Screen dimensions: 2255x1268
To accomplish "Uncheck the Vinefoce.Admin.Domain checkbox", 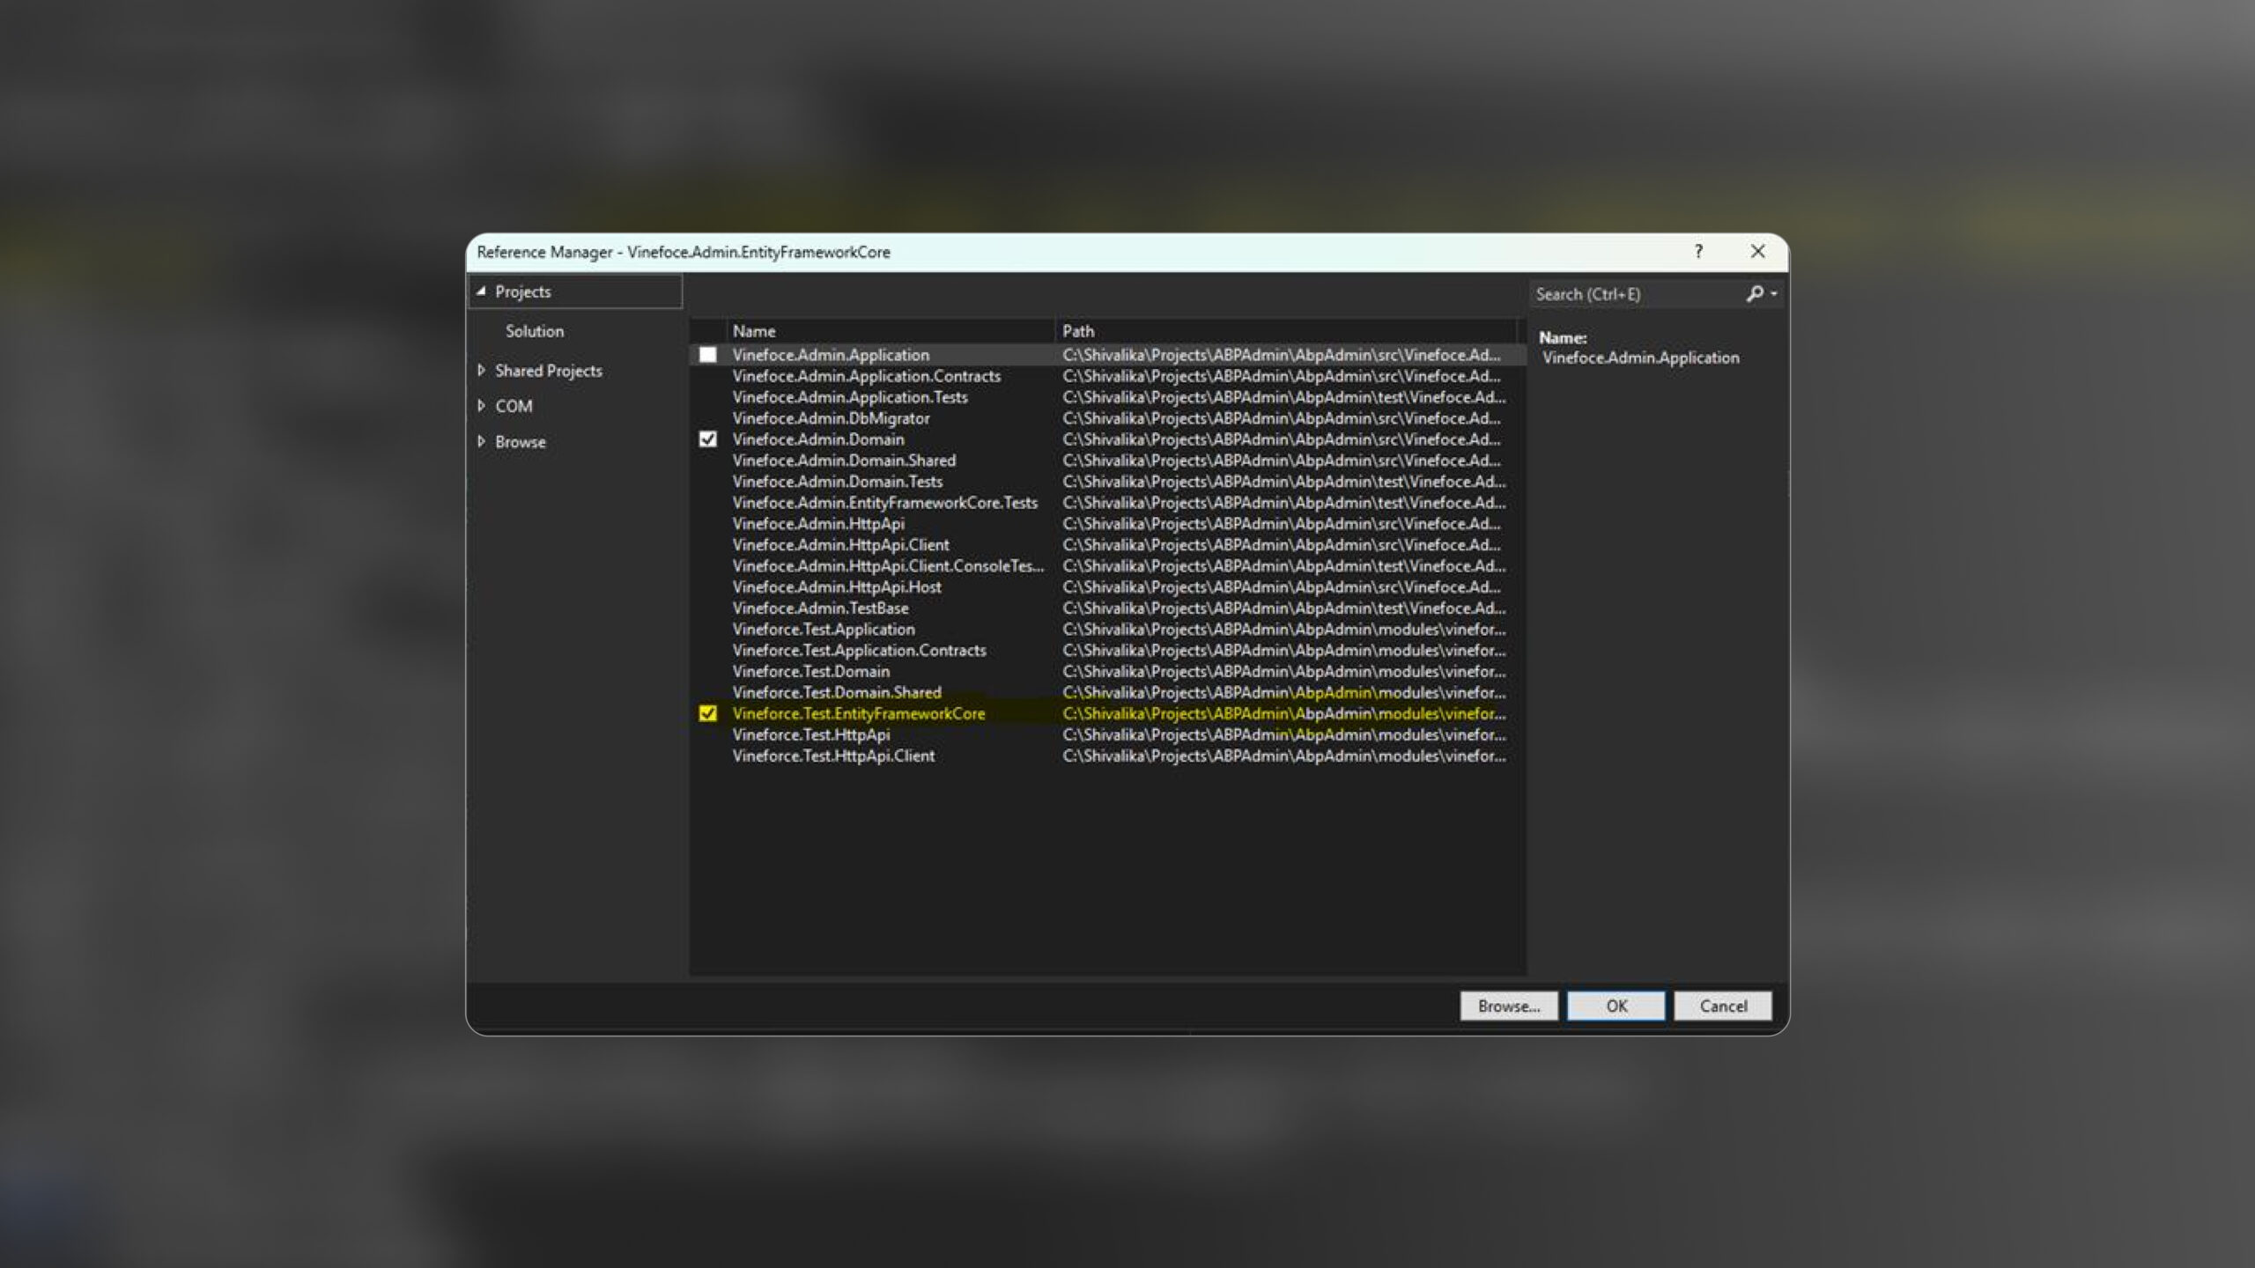I will pyautogui.click(x=707, y=439).
